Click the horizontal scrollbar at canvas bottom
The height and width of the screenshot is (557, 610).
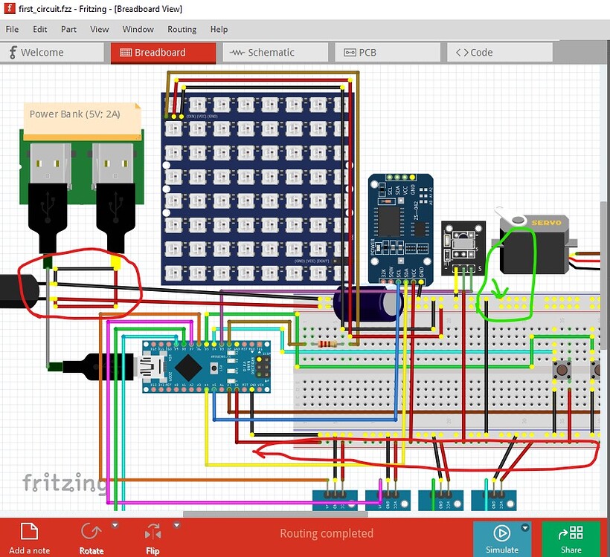[275, 514]
